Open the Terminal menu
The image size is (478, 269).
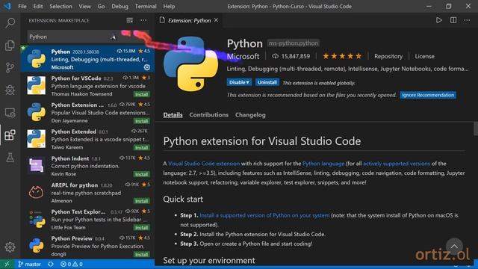pyautogui.click(x=146, y=6)
